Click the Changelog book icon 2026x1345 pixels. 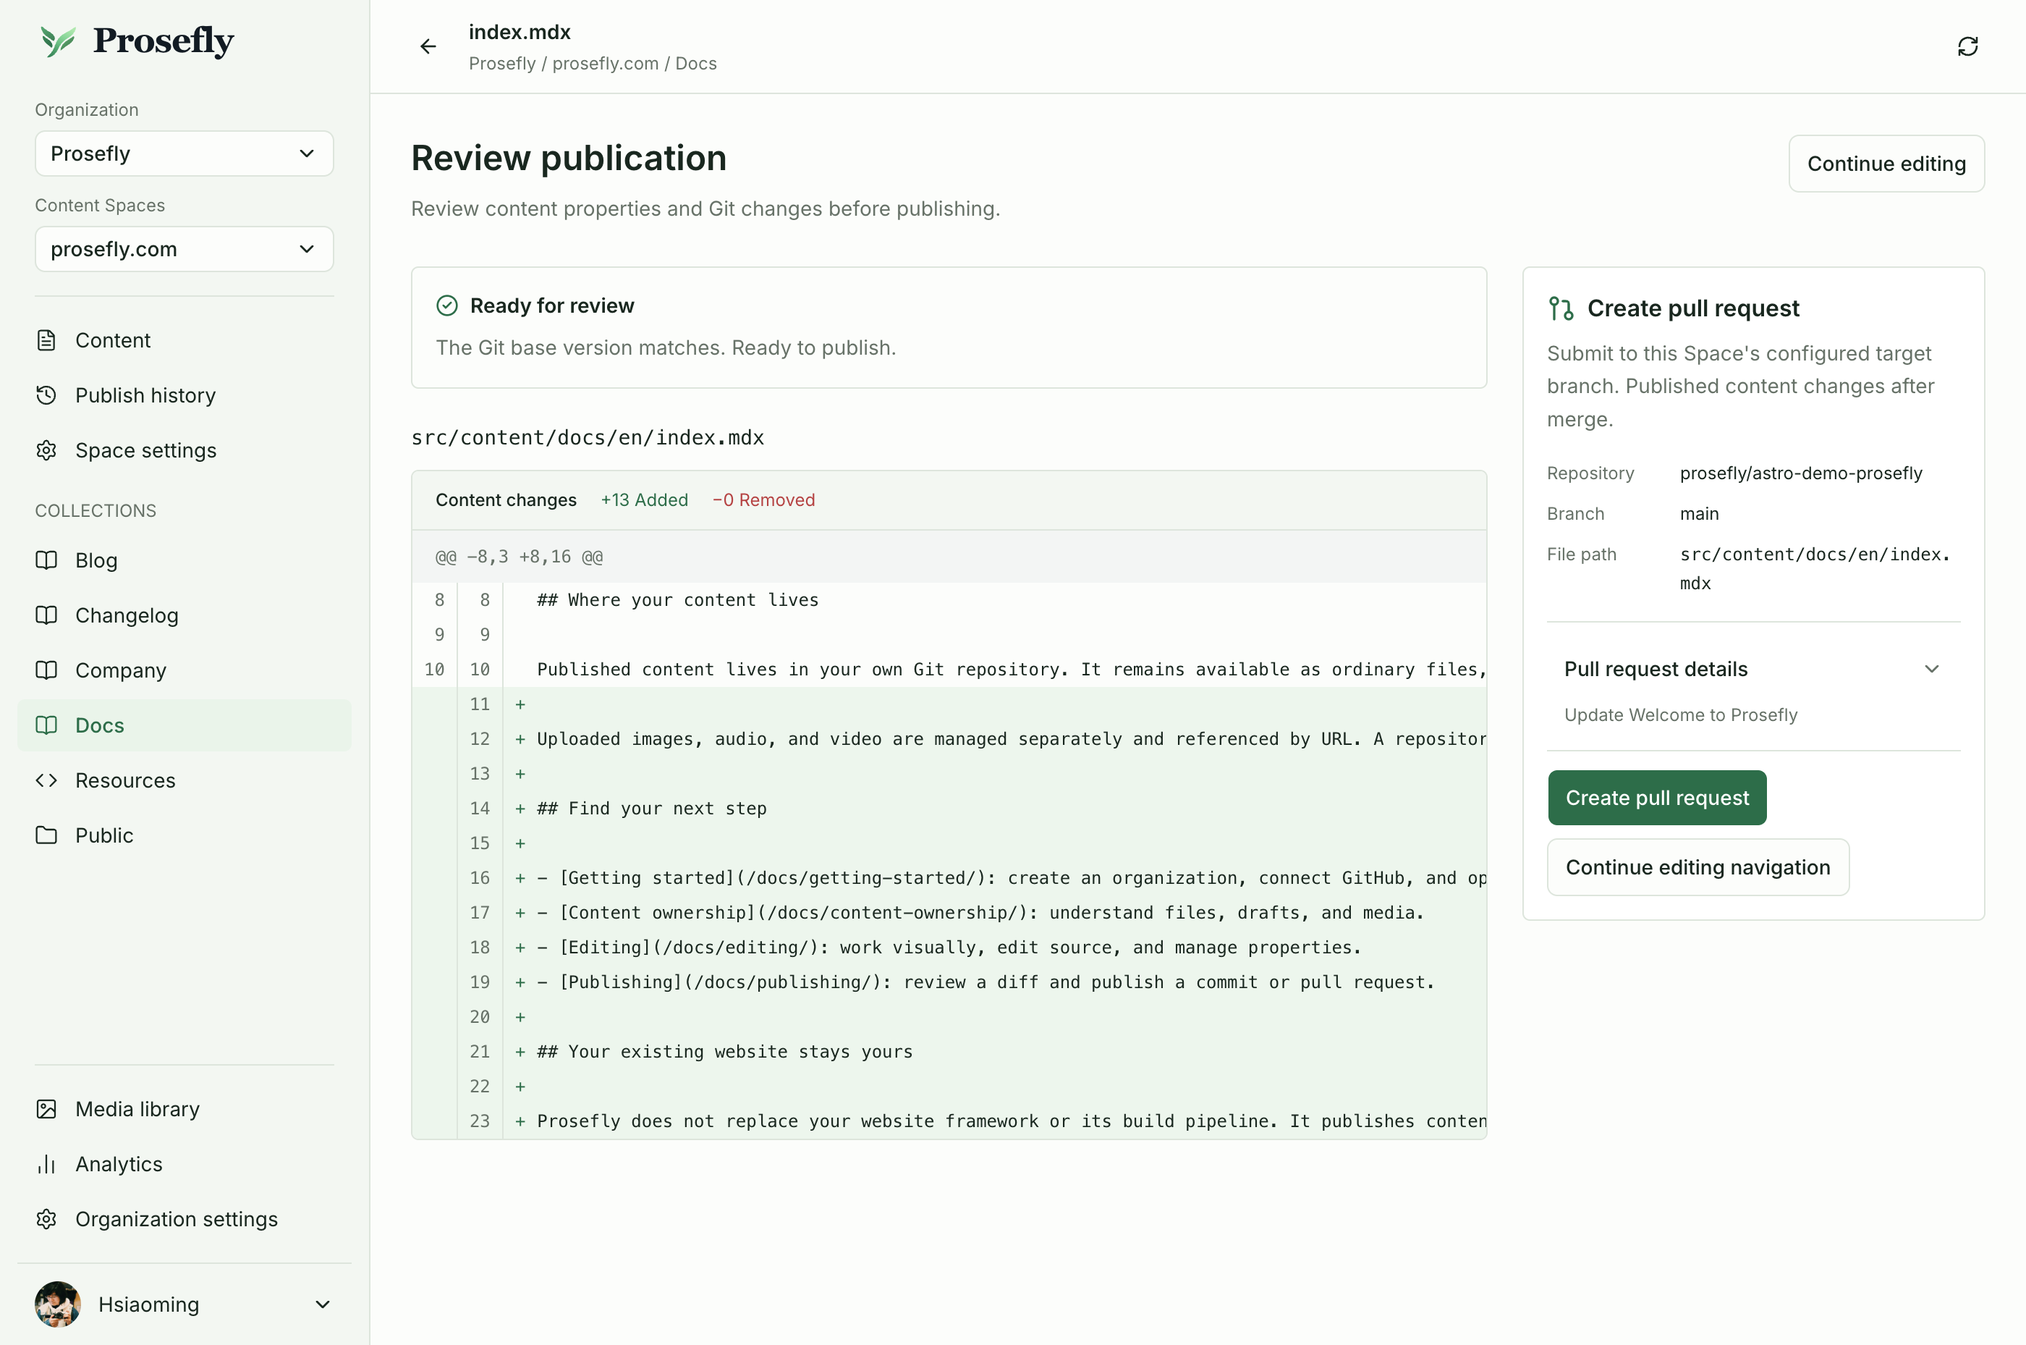[x=46, y=615]
